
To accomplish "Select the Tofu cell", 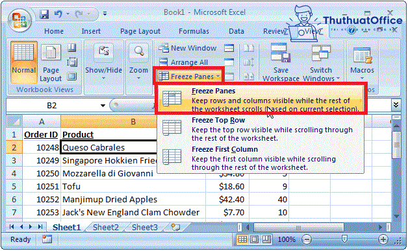I will pyautogui.click(x=133, y=186).
